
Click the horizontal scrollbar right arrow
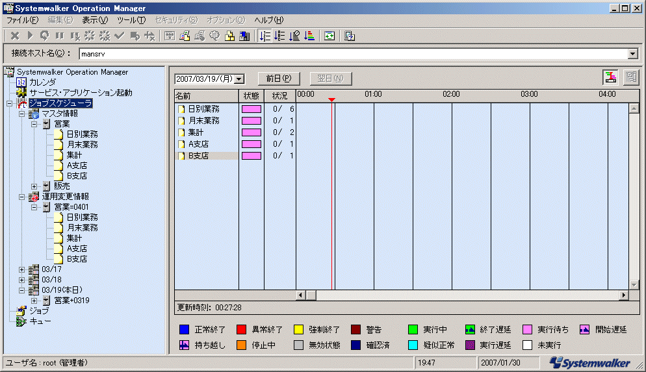[624, 295]
